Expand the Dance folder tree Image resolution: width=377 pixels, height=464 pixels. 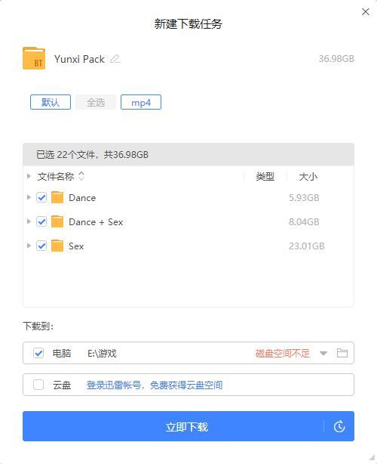click(x=29, y=197)
